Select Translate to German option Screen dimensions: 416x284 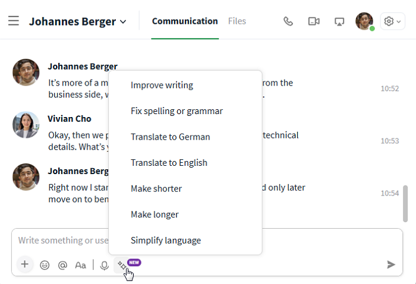coord(170,137)
